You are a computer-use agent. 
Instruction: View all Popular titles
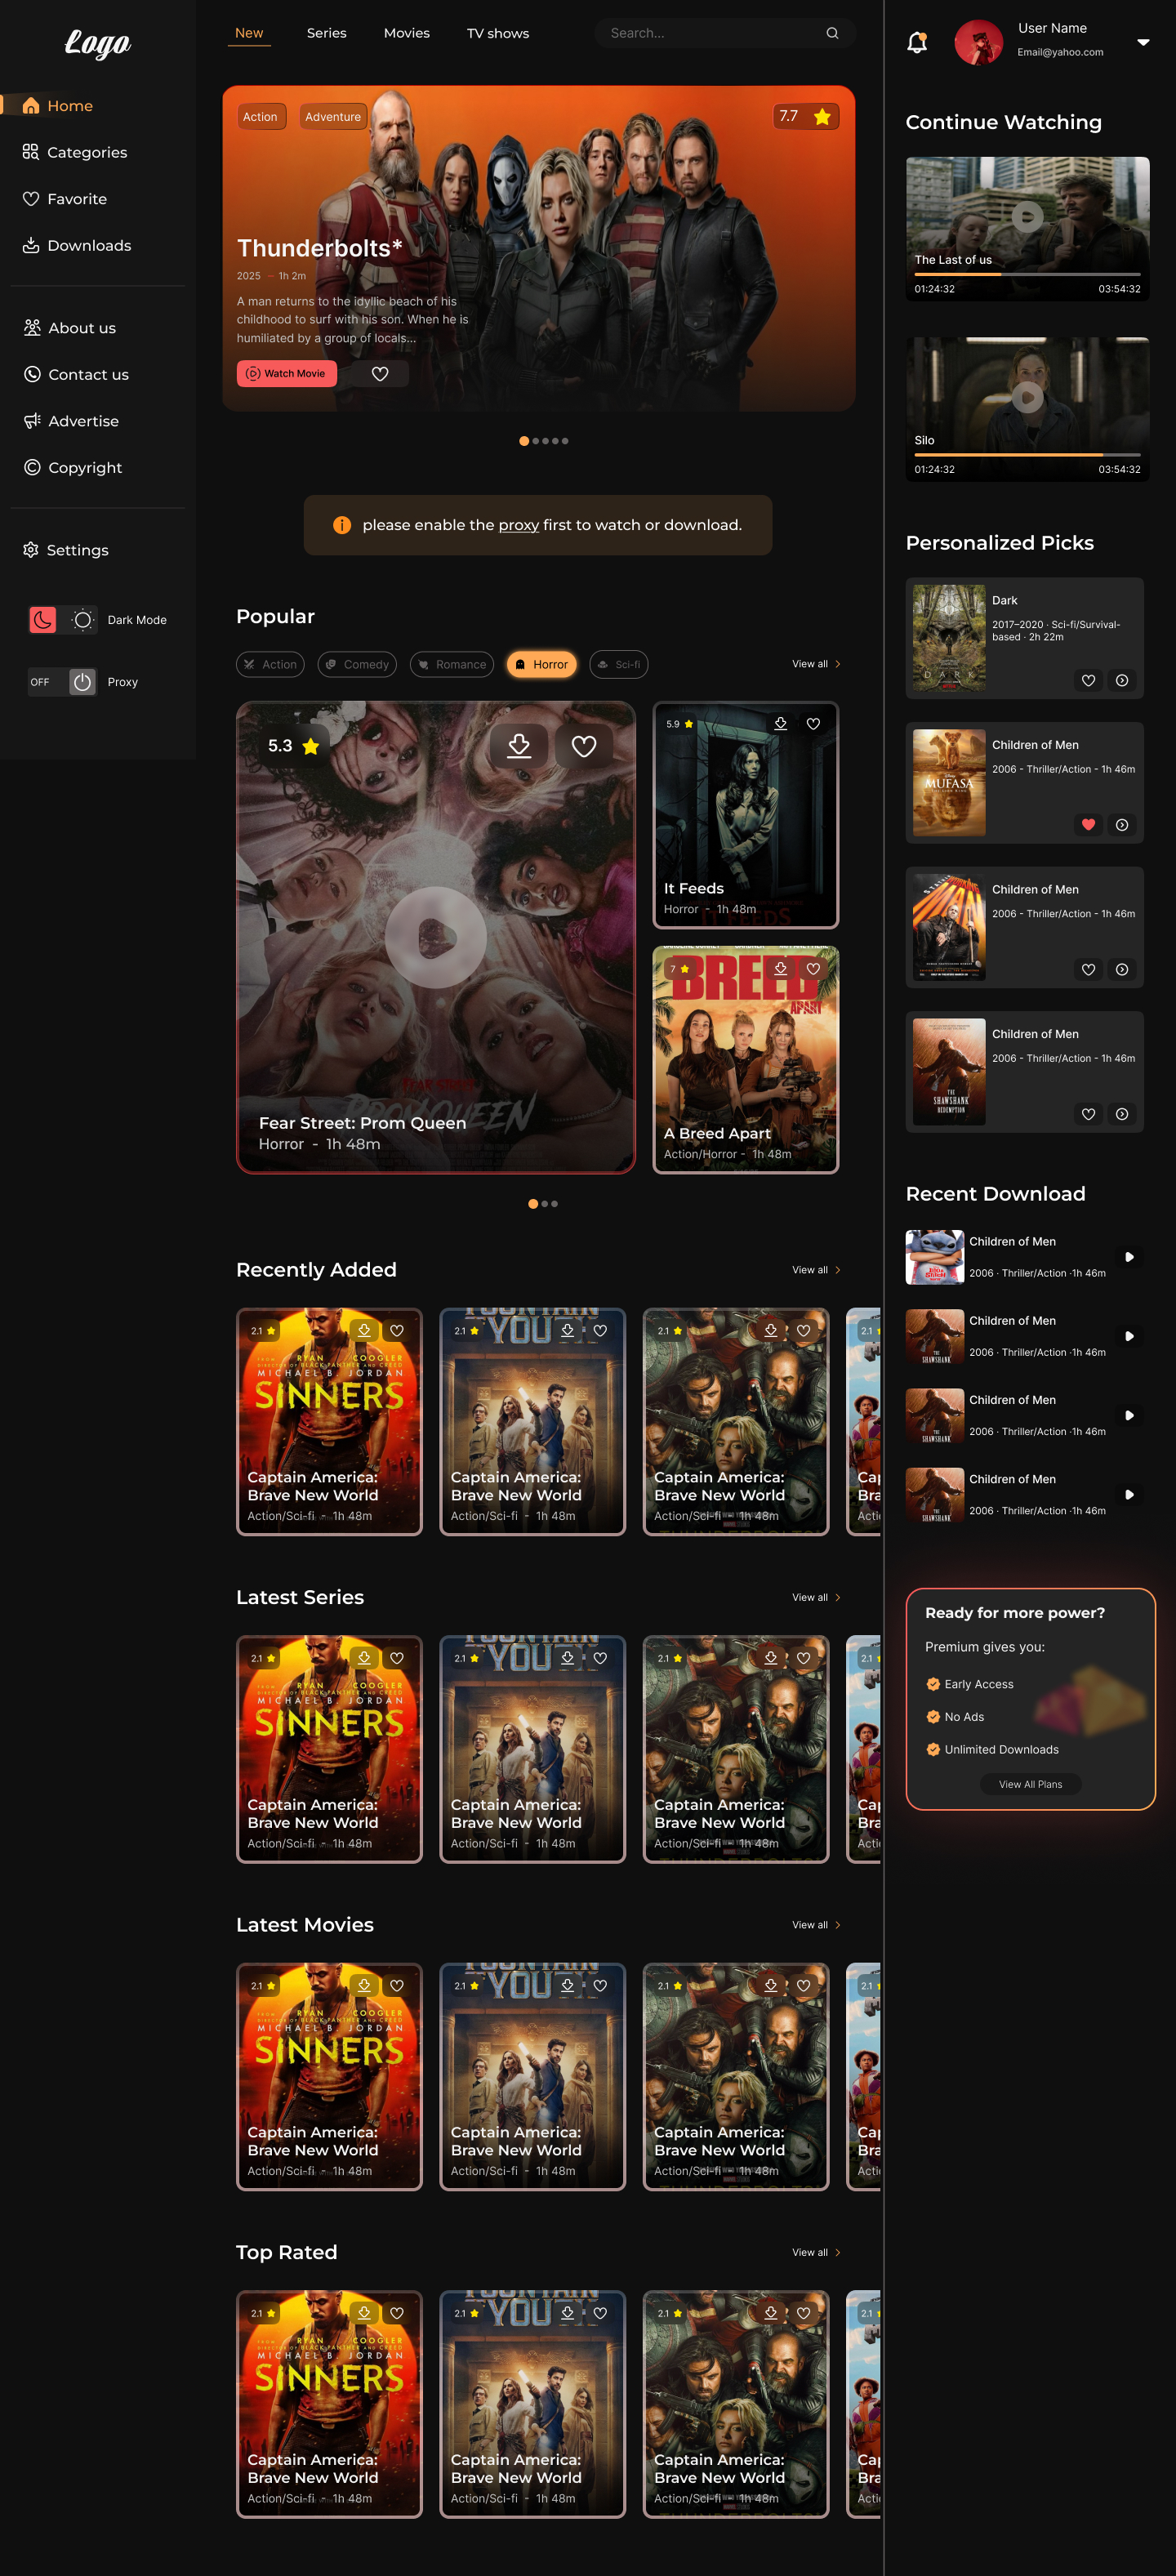tap(816, 664)
